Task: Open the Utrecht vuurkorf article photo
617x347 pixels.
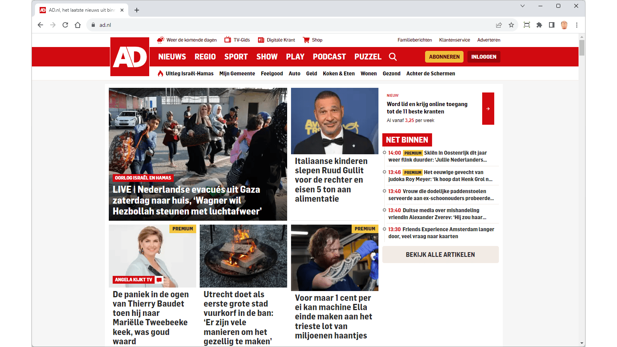Action: pos(243,256)
